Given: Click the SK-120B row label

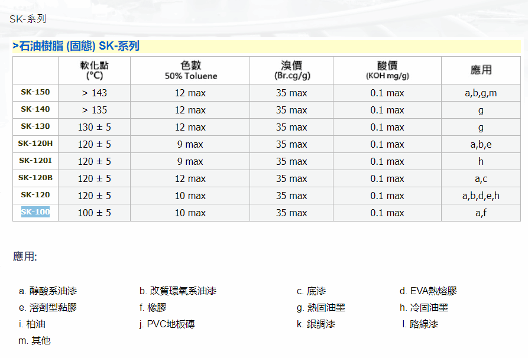Looking at the screenshot, I should tap(35, 178).
